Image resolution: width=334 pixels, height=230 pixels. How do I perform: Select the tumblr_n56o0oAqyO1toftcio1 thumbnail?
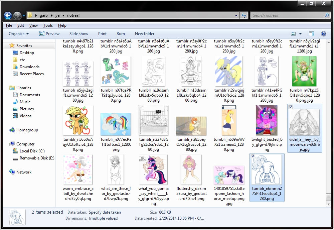pos(78,120)
